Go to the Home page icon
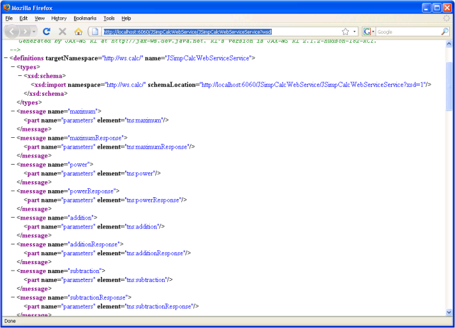455x328 pixels. pos(78,31)
